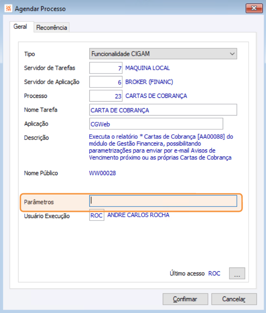Screen dimensions: 266x313
Task: Click the Nome Público label
Action: click(x=41, y=173)
